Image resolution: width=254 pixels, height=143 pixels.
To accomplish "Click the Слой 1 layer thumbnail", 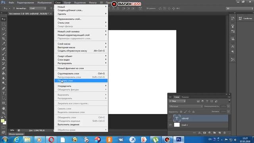I will (177, 125).
